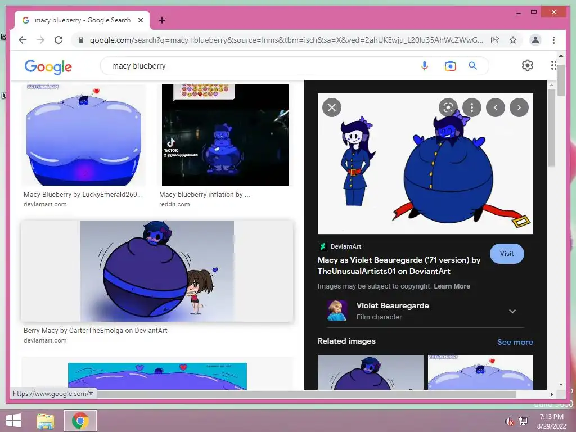The image size is (576, 432).
Task: Open the cyan image thumbnail at bottom left
Action: click(157, 376)
